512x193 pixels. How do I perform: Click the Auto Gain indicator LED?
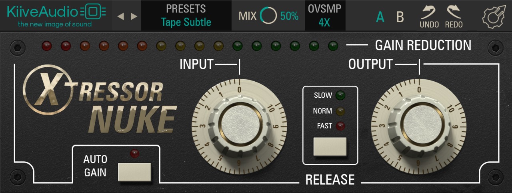(135, 153)
